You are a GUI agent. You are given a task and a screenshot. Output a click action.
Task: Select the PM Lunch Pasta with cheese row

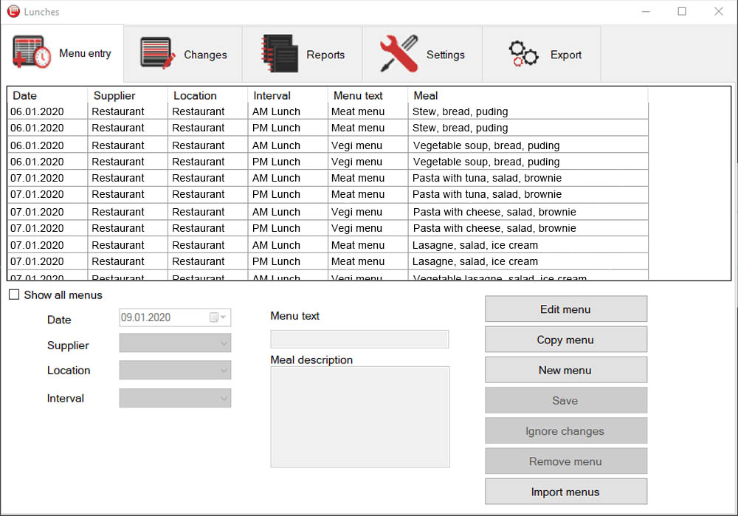[328, 228]
